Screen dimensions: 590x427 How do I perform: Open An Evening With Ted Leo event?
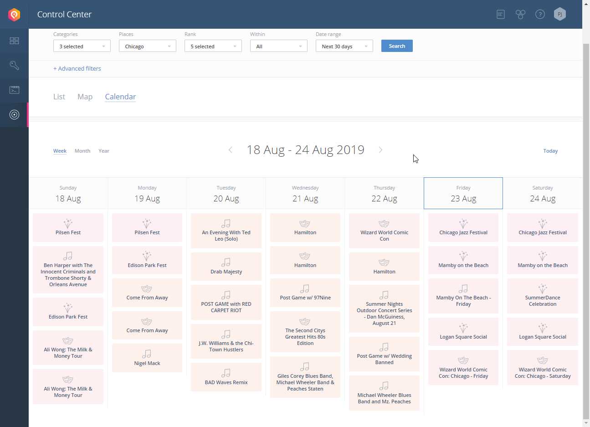click(x=226, y=231)
